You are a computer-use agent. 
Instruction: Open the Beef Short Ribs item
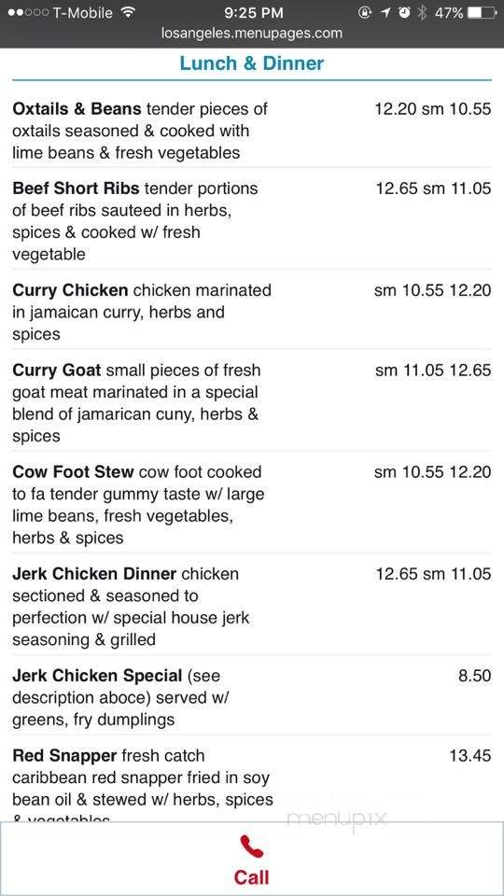(251, 221)
